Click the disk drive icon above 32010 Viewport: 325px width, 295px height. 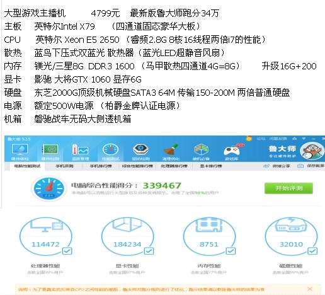[x=291, y=225]
